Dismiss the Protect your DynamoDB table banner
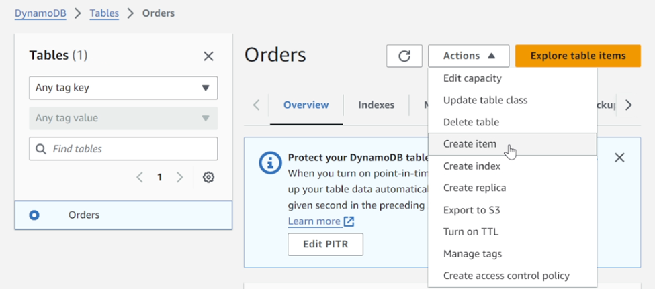 [619, 157]
